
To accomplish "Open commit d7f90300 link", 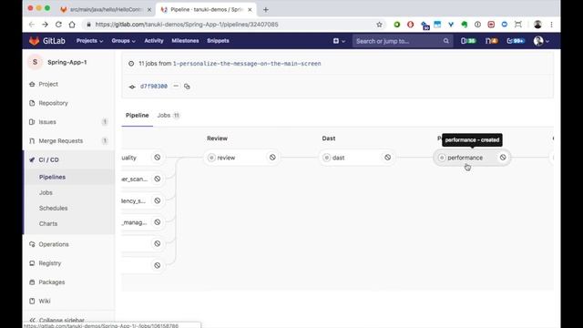I will [x=154, y=87].
